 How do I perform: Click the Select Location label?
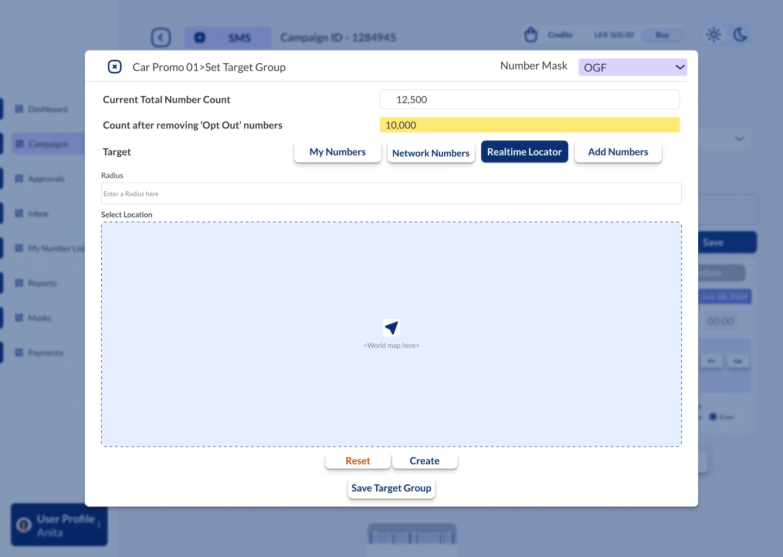coord(127,215)
